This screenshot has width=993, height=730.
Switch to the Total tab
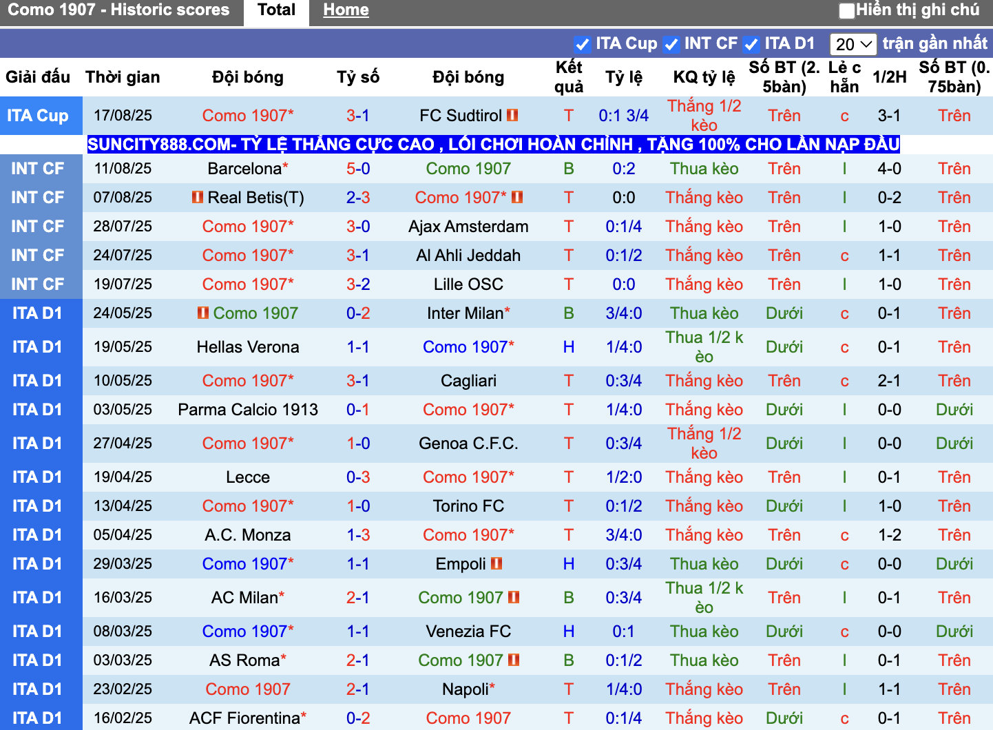tap(276, 10)
